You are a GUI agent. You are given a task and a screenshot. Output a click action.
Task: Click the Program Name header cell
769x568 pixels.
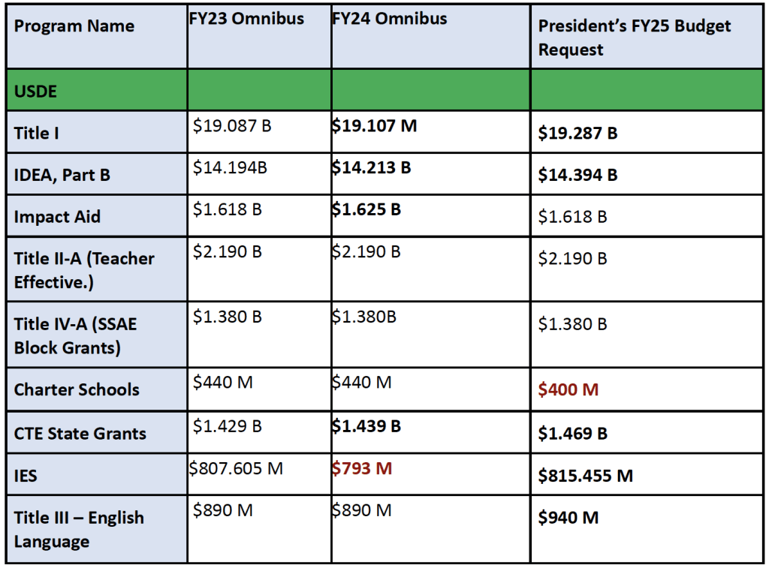point(97,37)
